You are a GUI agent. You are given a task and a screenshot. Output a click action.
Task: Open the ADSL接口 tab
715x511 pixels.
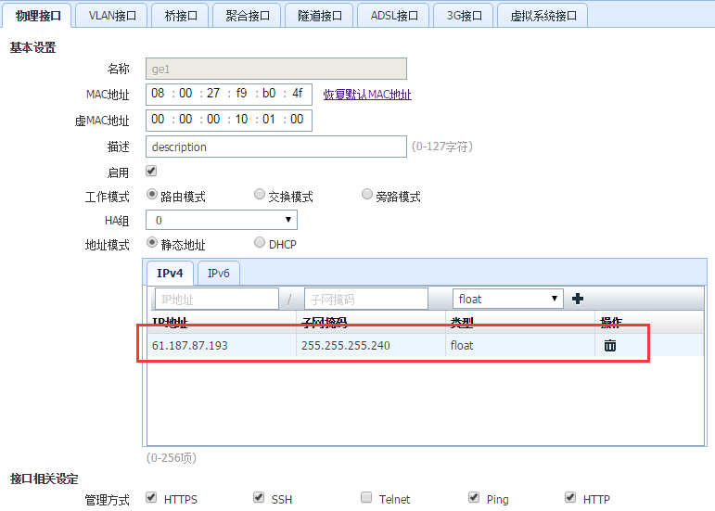pyautogui.click(x=394, y=16)
